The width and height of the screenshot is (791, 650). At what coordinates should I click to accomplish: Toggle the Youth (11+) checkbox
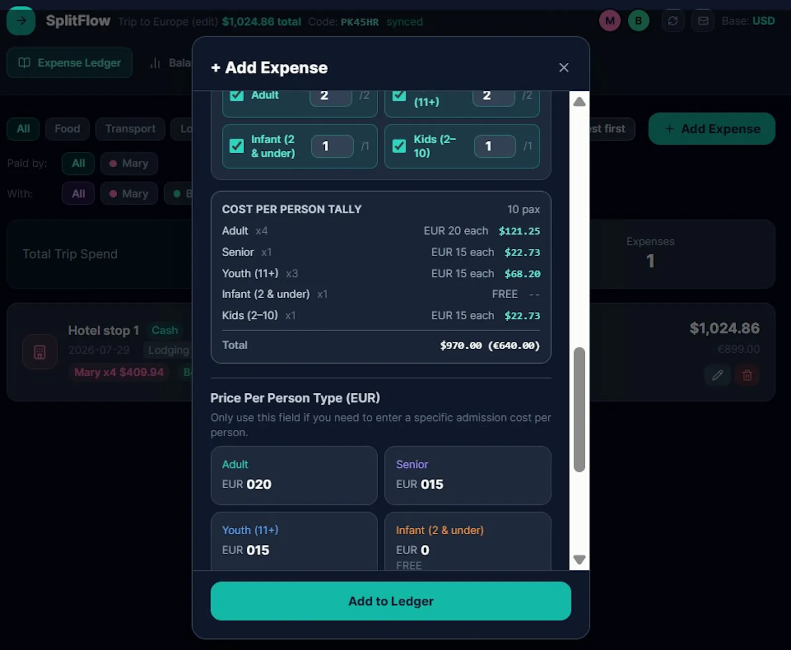[x=399, y=95]
